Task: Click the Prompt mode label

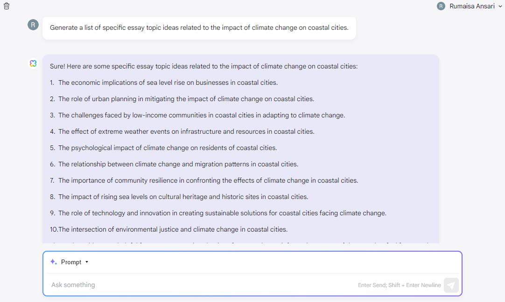Action: click(71, 262)
